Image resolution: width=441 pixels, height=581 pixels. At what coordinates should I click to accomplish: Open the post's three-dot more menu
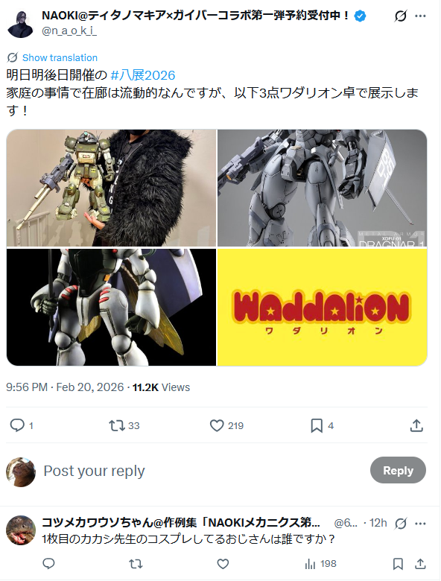coord(420,16)
